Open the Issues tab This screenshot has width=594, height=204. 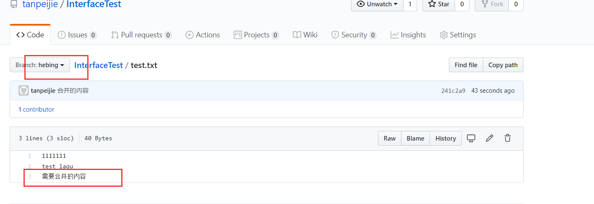[x=77, y=35]
